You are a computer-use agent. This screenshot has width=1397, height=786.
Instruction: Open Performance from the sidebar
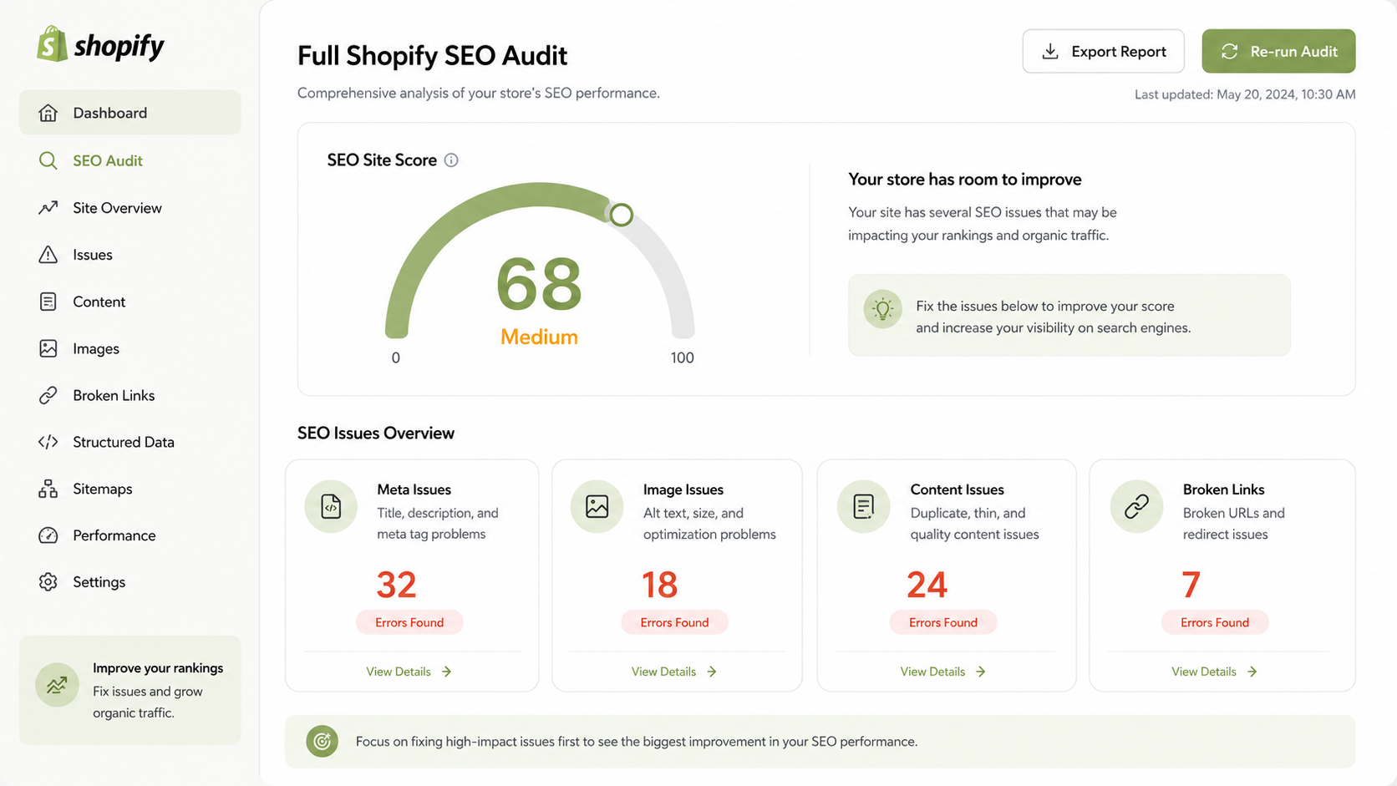click(114, 535)
